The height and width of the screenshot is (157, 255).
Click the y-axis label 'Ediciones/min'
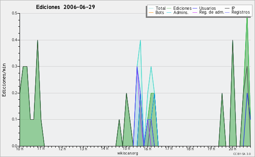pos(4,80)
